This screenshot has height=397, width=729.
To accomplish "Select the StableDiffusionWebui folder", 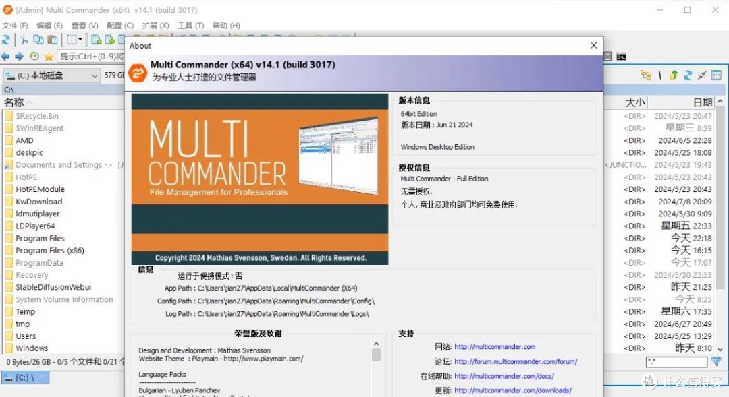I will coord(53,287).
